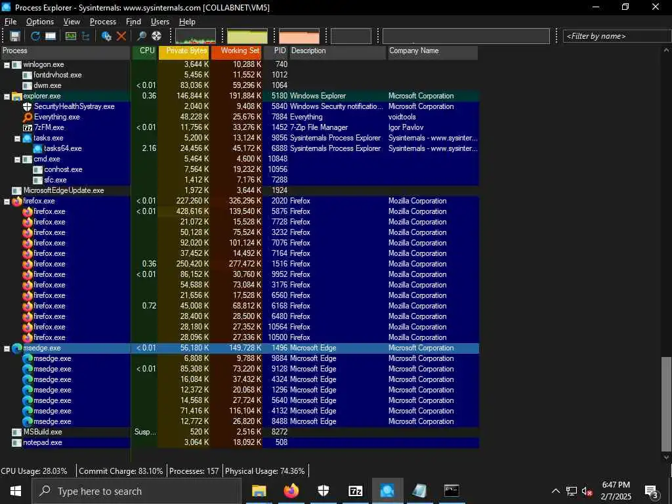Open the Windows Start button
This screenshot has width=672, height=504.
tap(16, 491)
